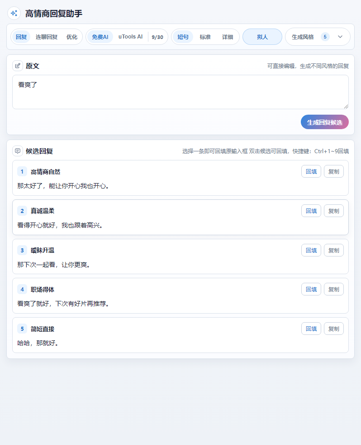Click the 候选回复 heading

click(x=39, y=151)
